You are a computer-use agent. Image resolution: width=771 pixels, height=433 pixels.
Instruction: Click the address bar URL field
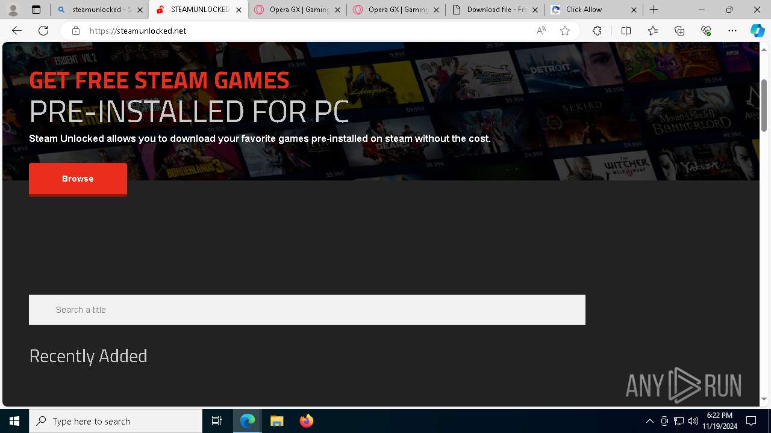(307, 31)
